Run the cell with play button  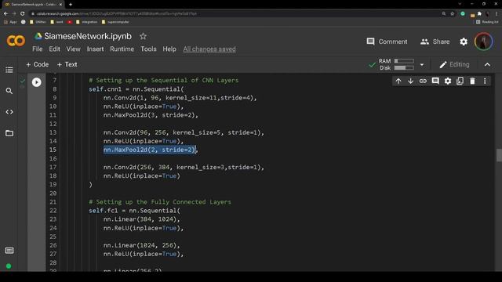tap(37, 82)
